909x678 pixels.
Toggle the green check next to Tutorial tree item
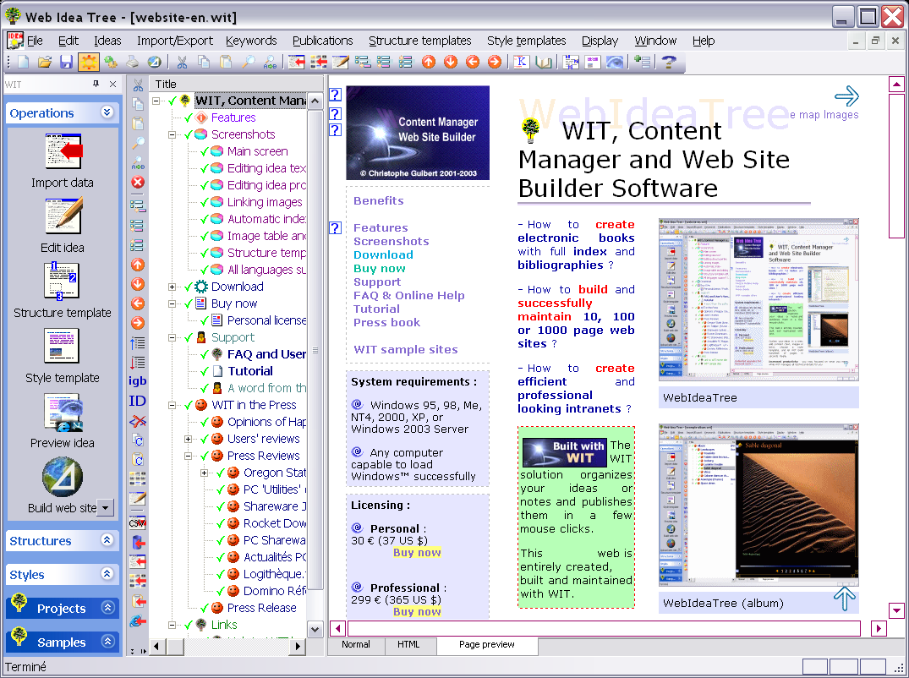205,371
